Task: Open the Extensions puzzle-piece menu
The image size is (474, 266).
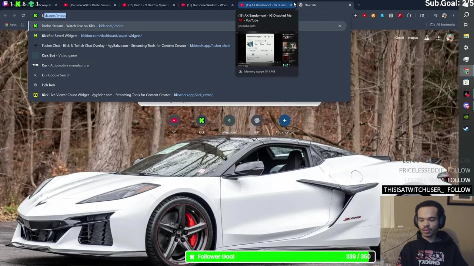Action: 409,16
